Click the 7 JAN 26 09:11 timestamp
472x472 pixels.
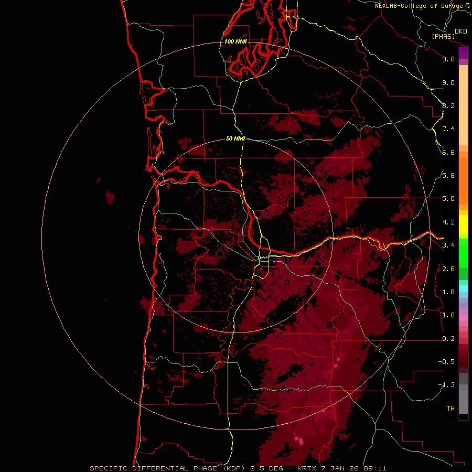(354, 468)
